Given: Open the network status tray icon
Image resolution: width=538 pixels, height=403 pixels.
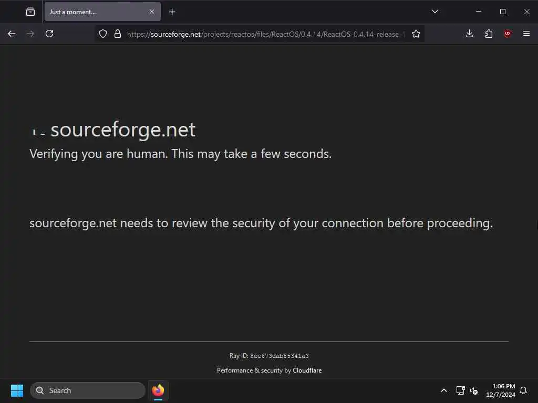Looking at the screenshot, I should pyautogui.click(x=460, y=390).
